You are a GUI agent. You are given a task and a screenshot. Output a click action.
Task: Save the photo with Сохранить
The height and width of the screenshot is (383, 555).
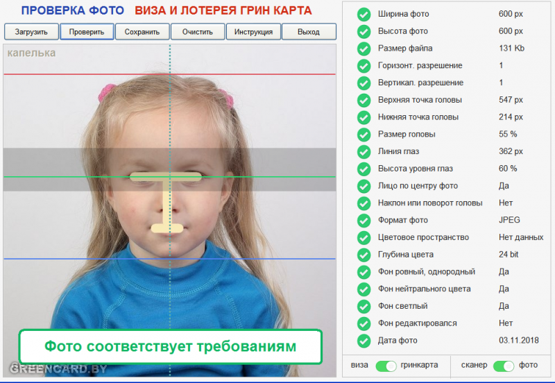142,32
